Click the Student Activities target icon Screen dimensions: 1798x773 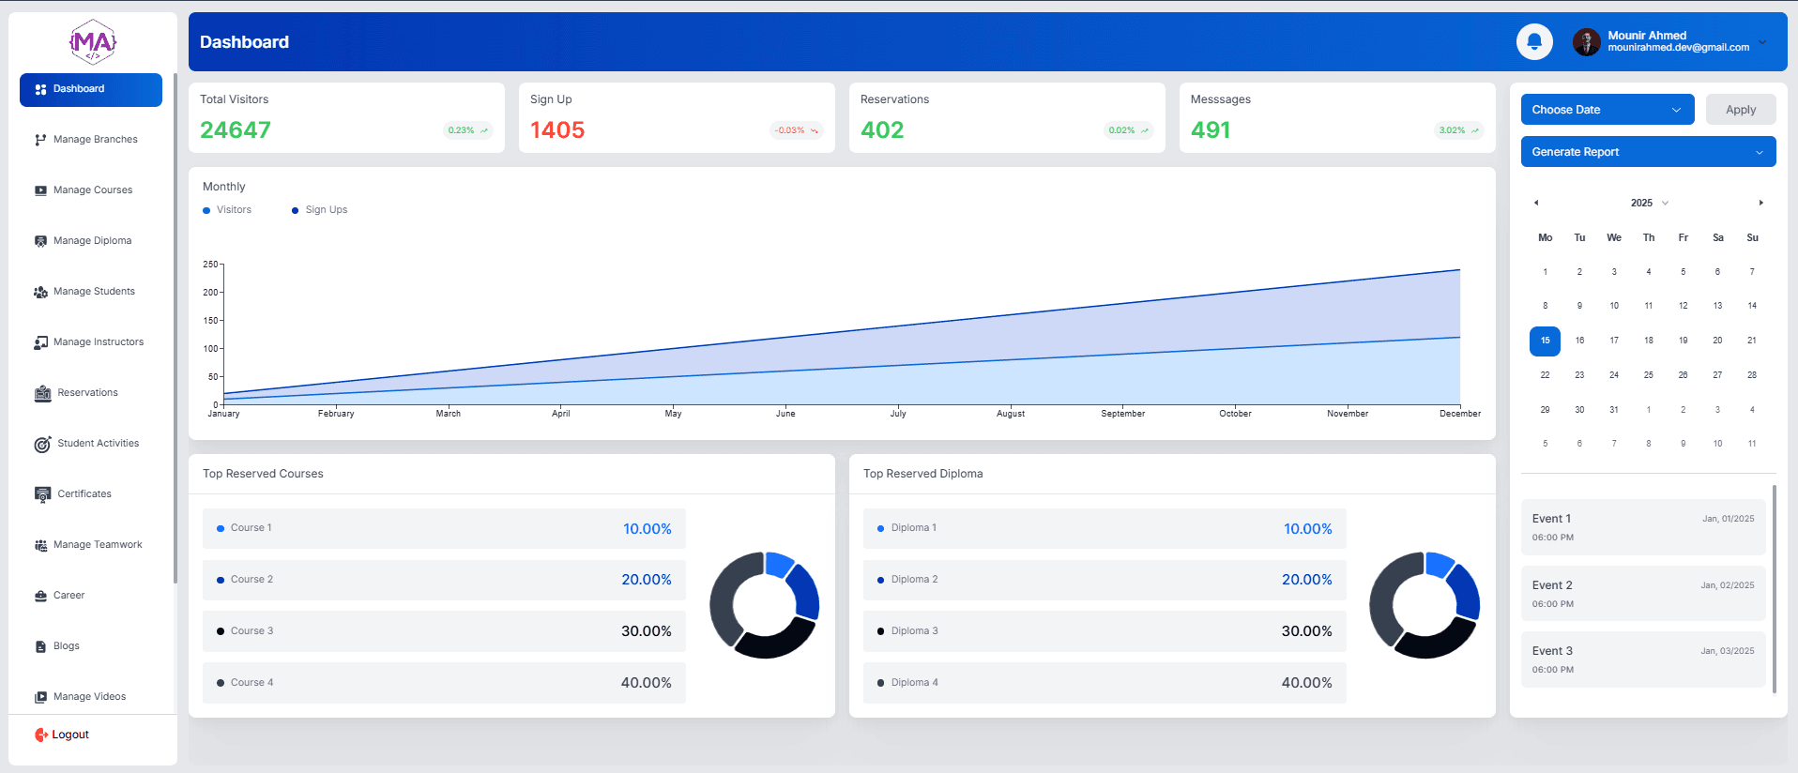click(42, 444)
